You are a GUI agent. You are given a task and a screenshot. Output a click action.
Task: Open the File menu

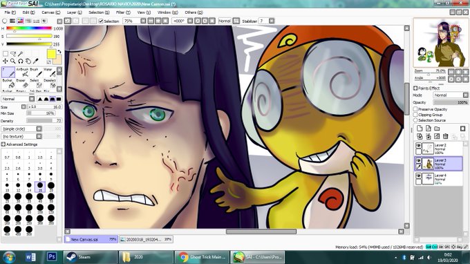pos(10,12)
